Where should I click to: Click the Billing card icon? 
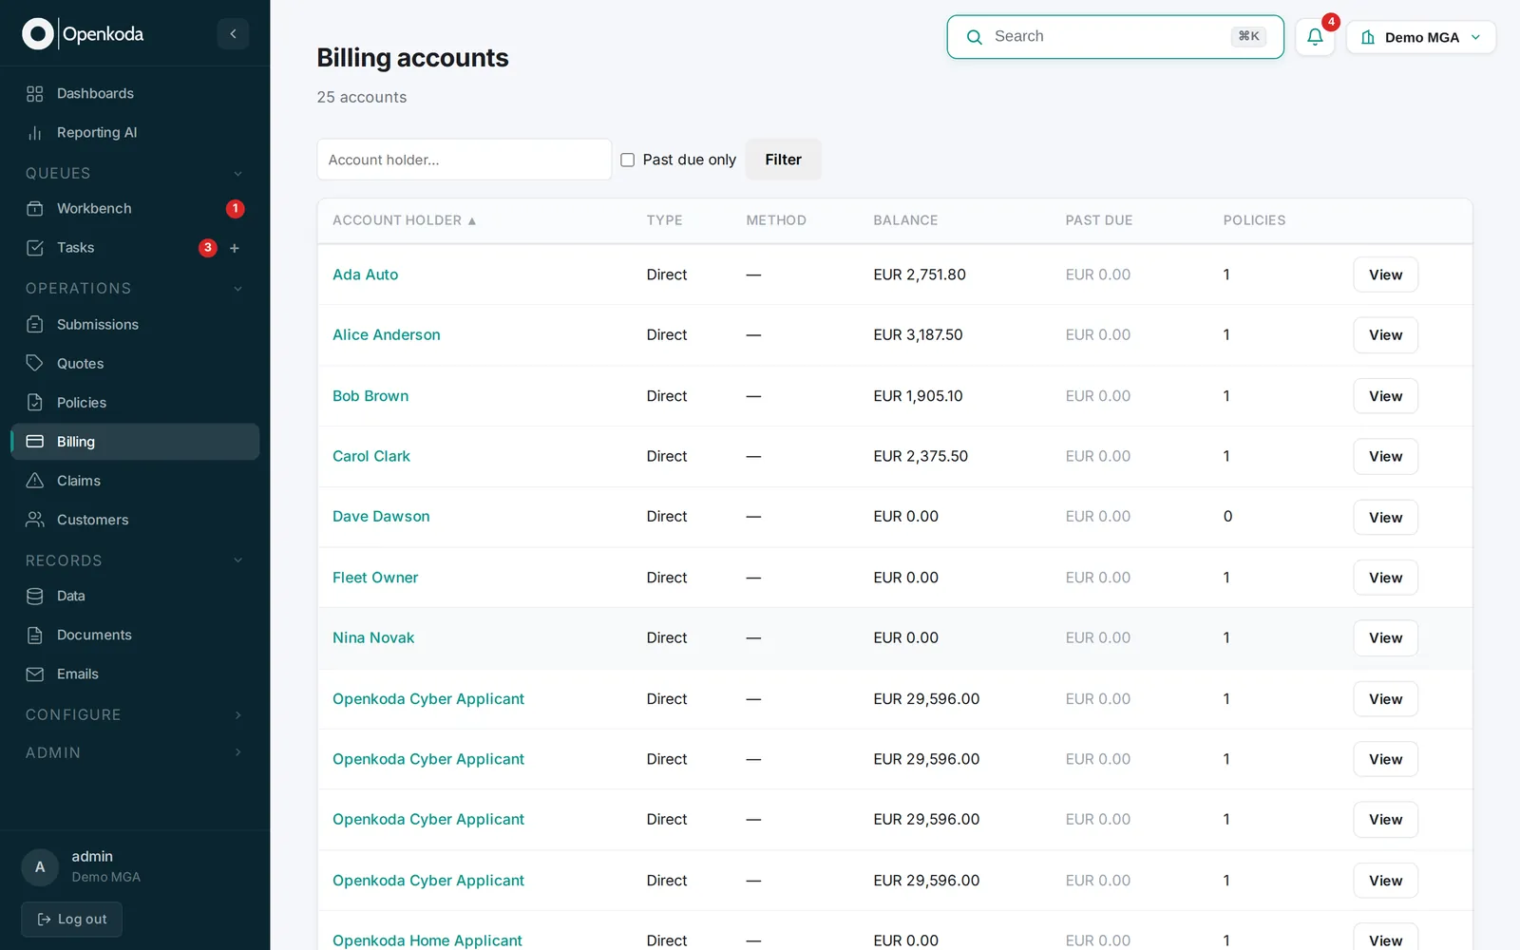[x=35, y=442]
